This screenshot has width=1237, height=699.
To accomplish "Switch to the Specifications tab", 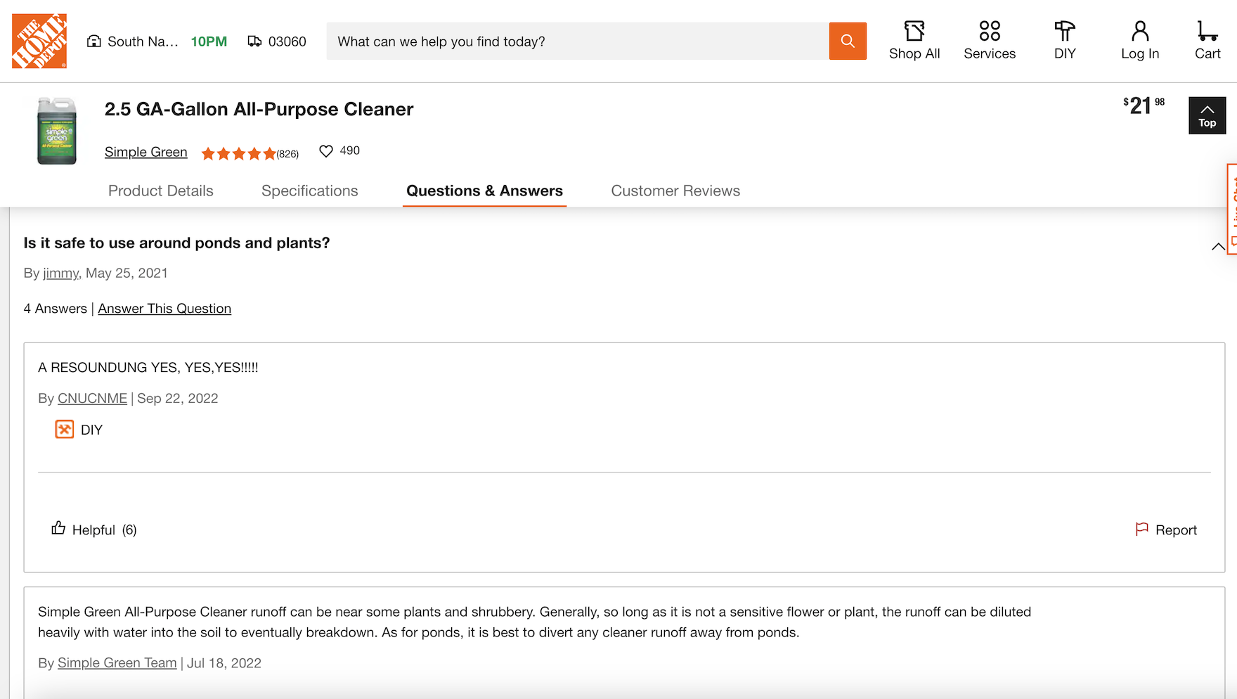I will pyautogui.click(x=309, y=191).
